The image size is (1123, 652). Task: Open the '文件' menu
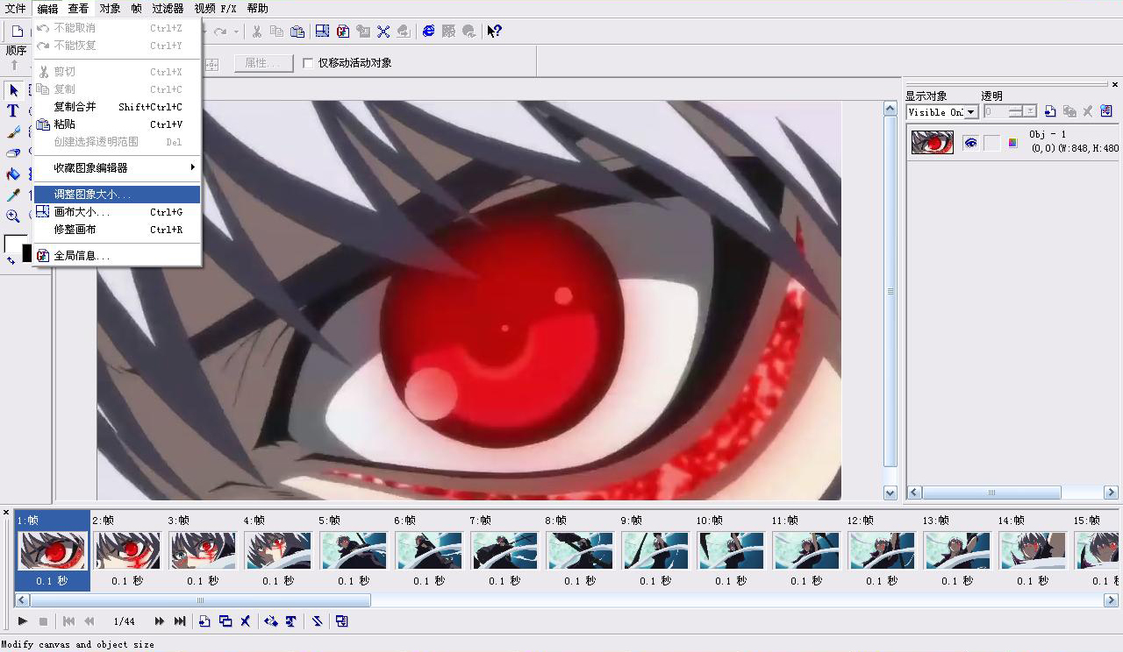pyautogui.click(x=16, y=9)
